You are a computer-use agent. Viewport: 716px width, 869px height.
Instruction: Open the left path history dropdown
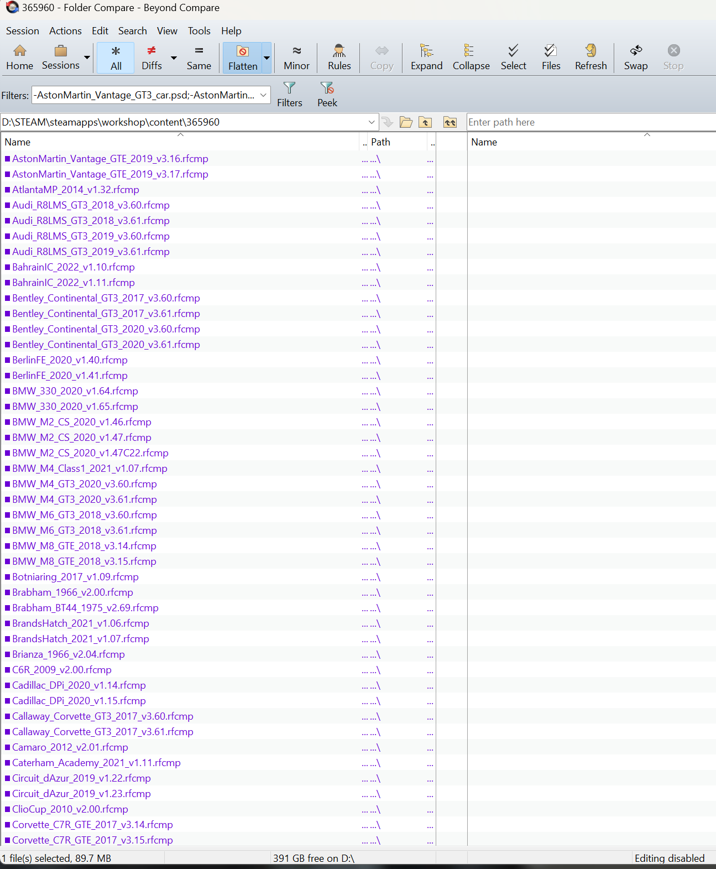[x=372, y=122]
